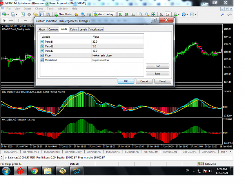Click the New Chart toolbar icon
The image size is (245, 184).
point(4,15)
